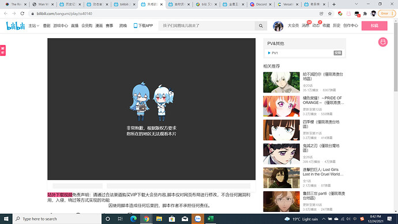The width and height of the screenshot is (398, 224).
Task: Open Microsoft Edge in the taskbar
Action: (133, 219)
